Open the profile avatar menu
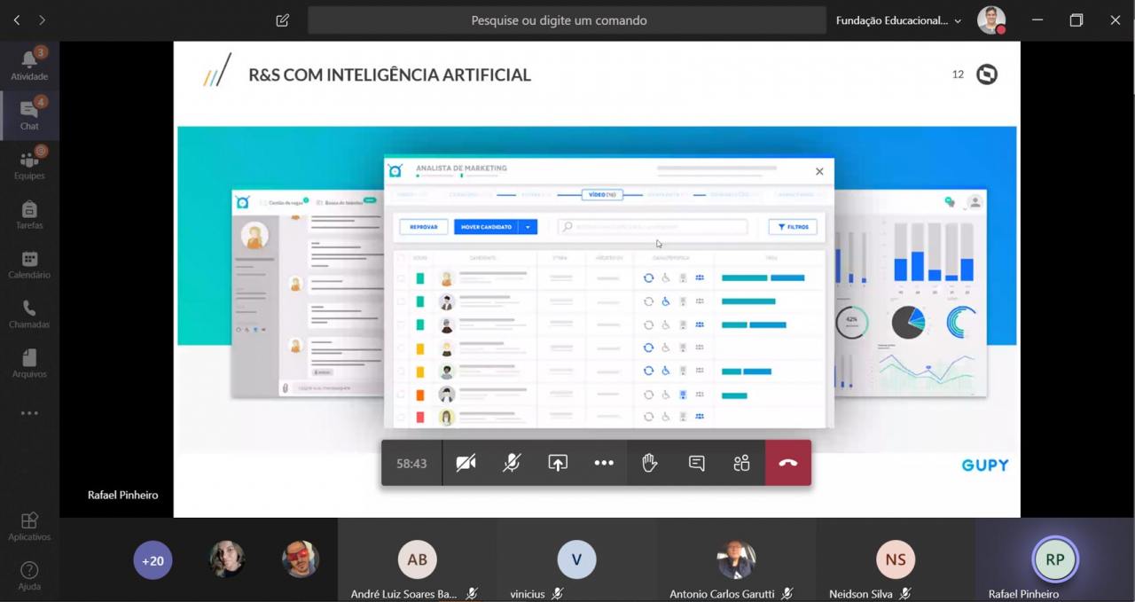Screen dimensions: 1135x602 [991, 20]
